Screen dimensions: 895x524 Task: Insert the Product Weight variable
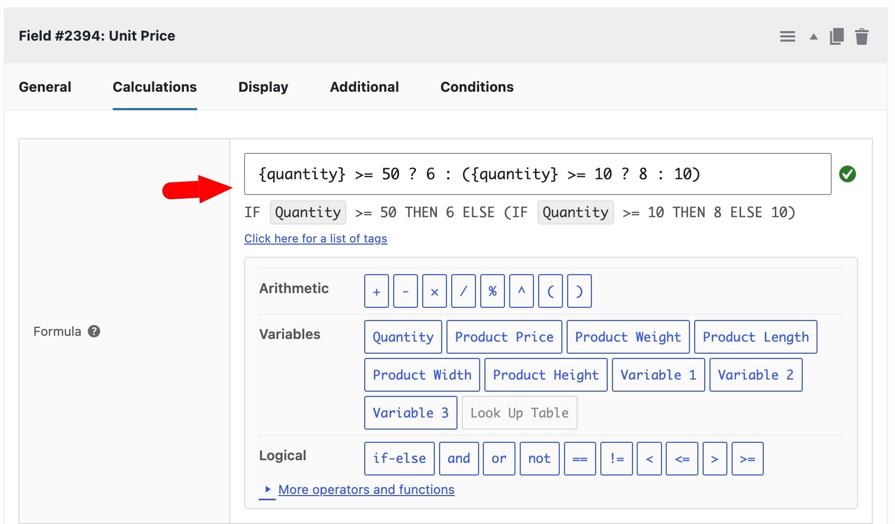[x=628, y=337]
